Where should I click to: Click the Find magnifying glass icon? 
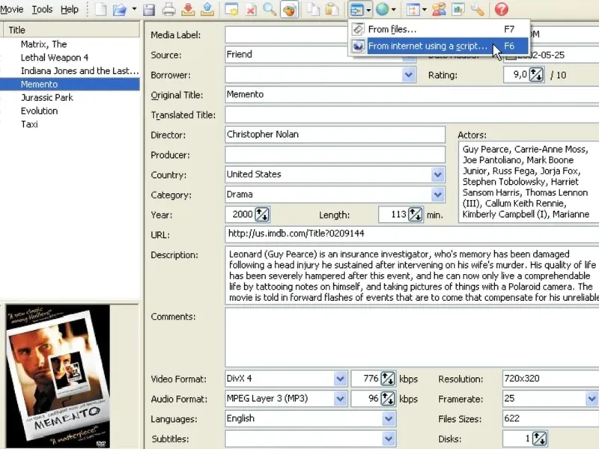pyautogui.click(x=270, y=10)
